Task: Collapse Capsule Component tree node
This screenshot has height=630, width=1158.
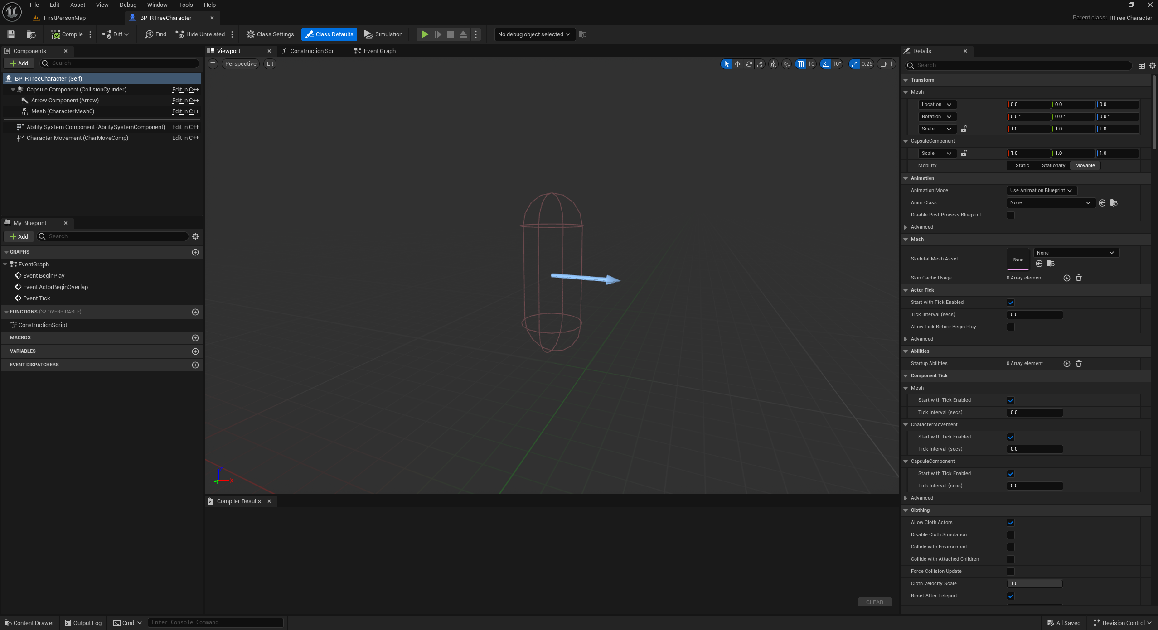Action: click(x=13, y=90)
